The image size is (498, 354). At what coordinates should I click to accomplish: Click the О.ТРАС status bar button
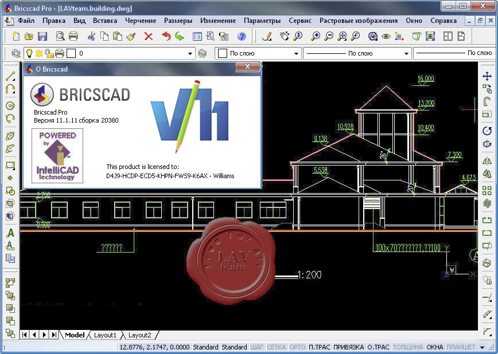tap(378, 347)
